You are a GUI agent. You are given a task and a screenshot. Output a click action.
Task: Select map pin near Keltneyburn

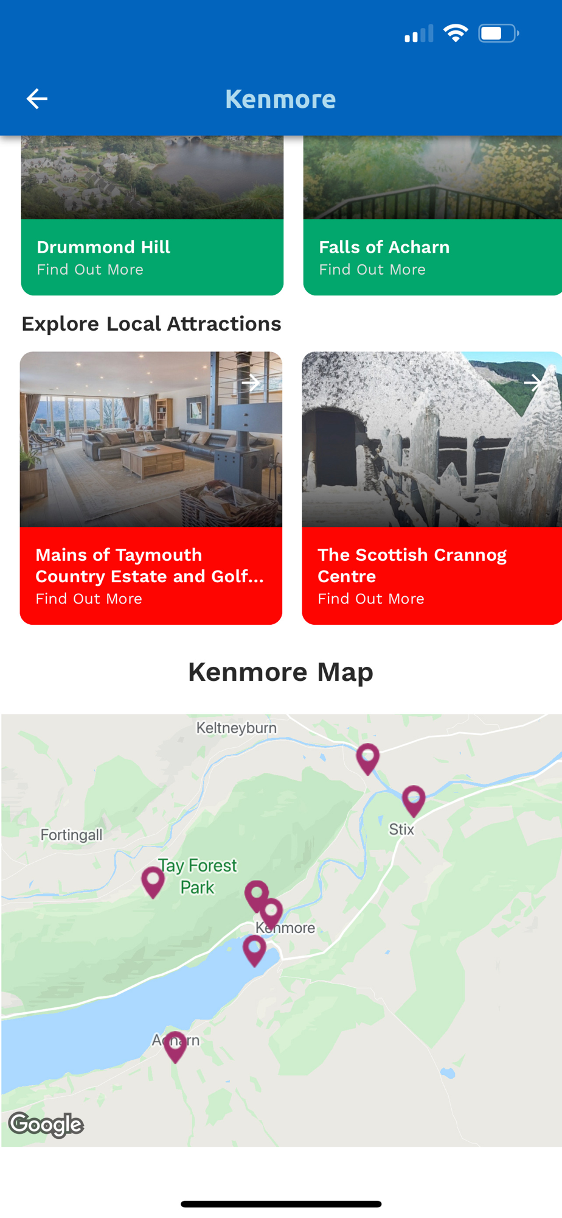tap(368, 759)
